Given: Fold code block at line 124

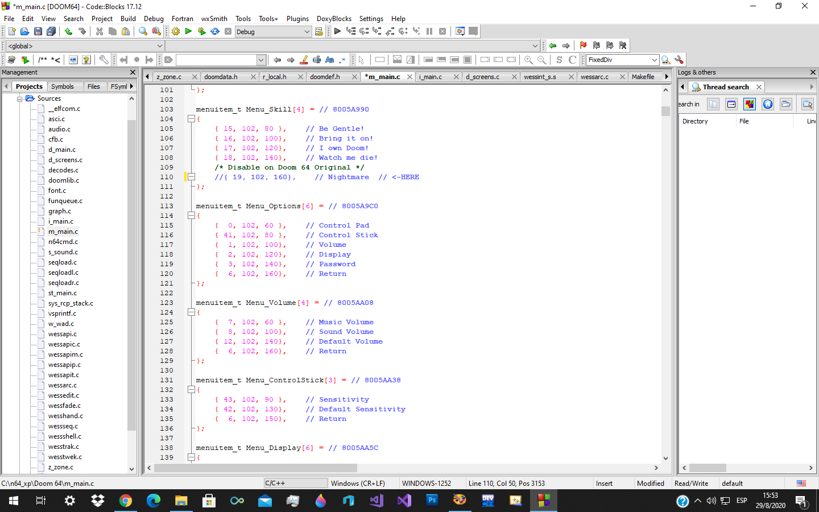Looking at the screenshot, I should coord(192,312).
